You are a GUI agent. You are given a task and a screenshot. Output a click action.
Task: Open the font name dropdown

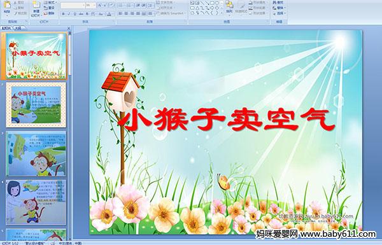point(83,5)
